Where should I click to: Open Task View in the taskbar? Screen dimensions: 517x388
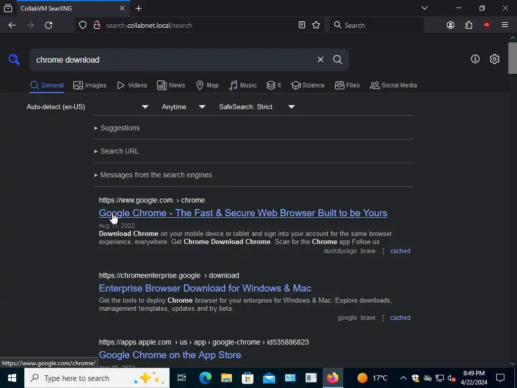182,378
